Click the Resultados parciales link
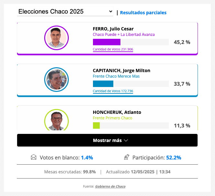 pyautogui.click(x=143, y=13)
